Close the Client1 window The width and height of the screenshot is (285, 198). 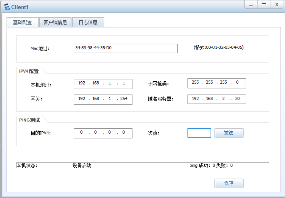tap(277, 5)
